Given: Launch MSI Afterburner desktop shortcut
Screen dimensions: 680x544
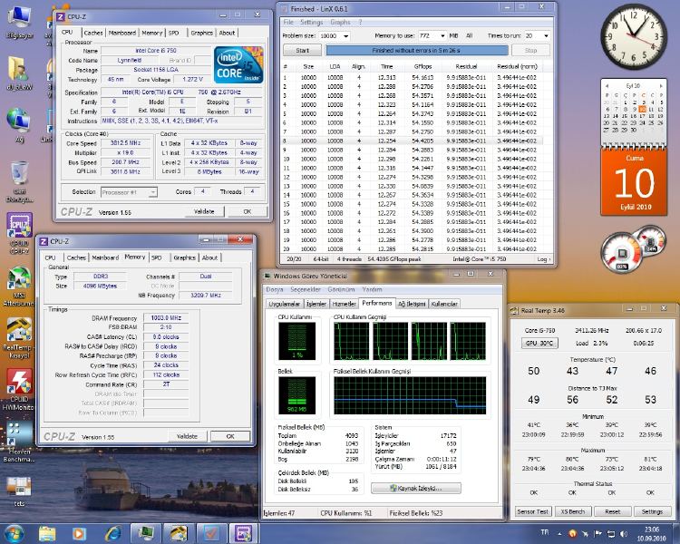Looking at the screenshot, I should pos(18,286).
